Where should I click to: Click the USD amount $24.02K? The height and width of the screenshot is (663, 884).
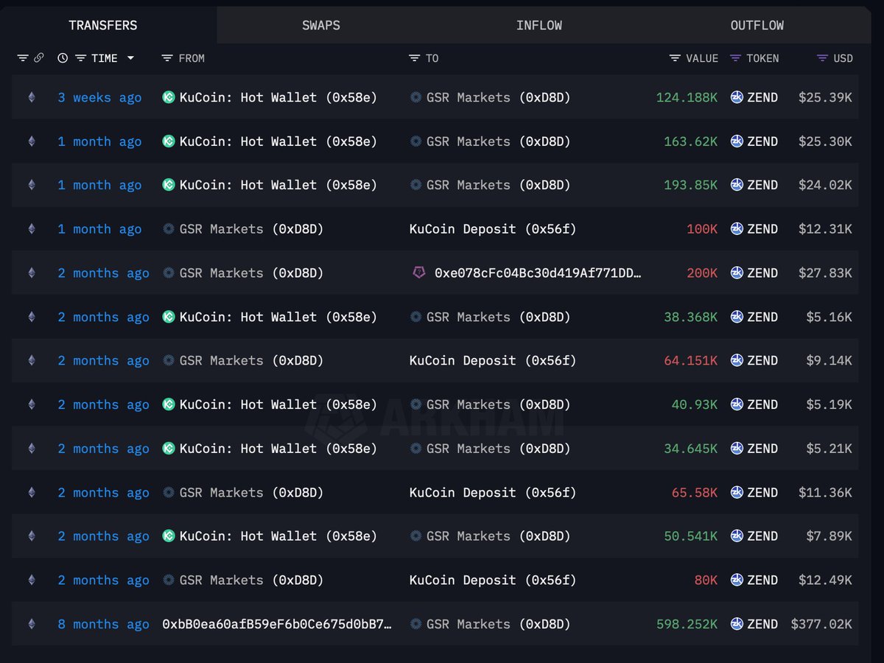click(x=825, y=185)
